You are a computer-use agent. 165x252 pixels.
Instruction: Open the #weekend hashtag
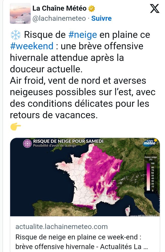point(32,46)
